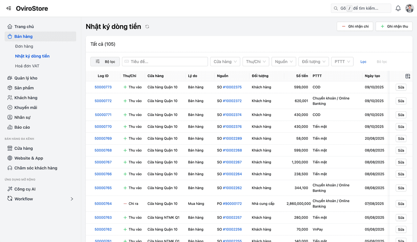Image resolution: width=417 pixels, height=242 pixels.
Task: Click the Tiêu đề search field
Action: point(165,62)
